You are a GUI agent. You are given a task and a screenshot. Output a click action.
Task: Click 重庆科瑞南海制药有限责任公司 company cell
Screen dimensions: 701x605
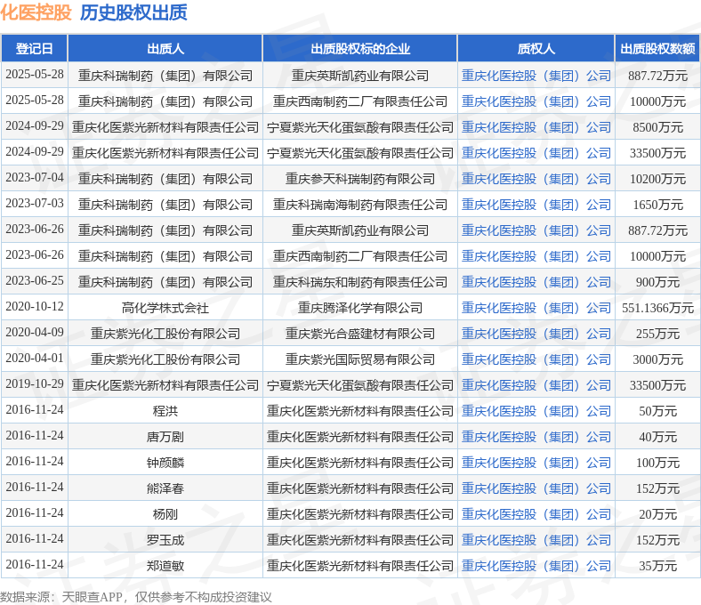coord(359,205)
